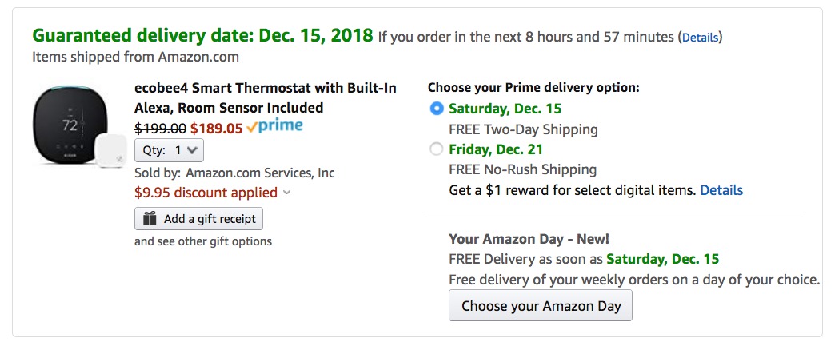Click the gift box icon

tap(150, 219)
